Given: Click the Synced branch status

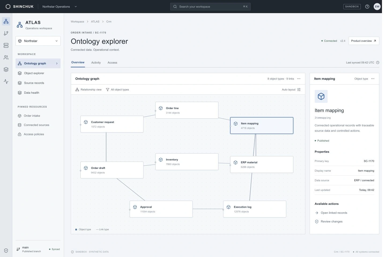Looking at the screenshot, I should coord(54,249).
